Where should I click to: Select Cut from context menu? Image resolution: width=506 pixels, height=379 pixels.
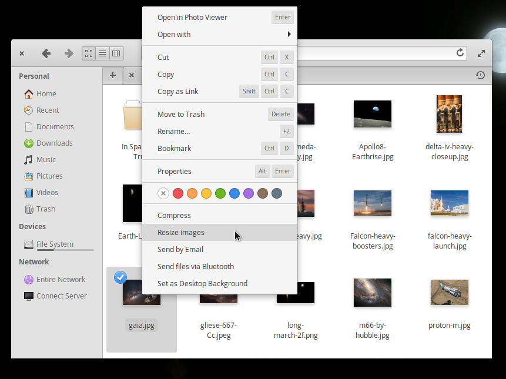(x=219, y=58)
